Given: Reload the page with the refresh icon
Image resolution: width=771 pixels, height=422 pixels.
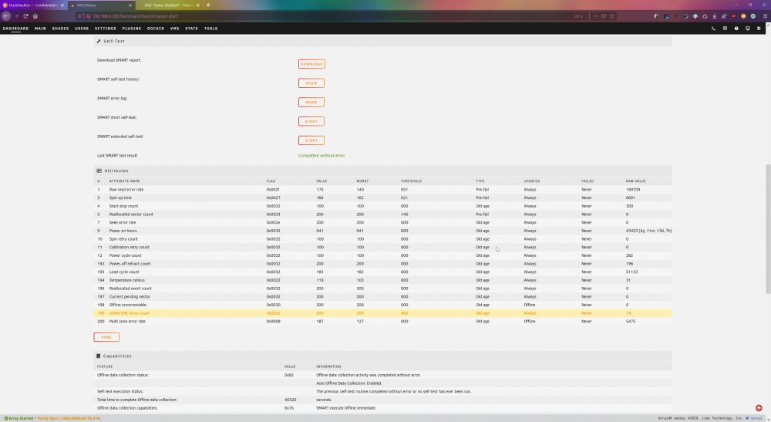Looking at the screenshot, I should (25, 15).
